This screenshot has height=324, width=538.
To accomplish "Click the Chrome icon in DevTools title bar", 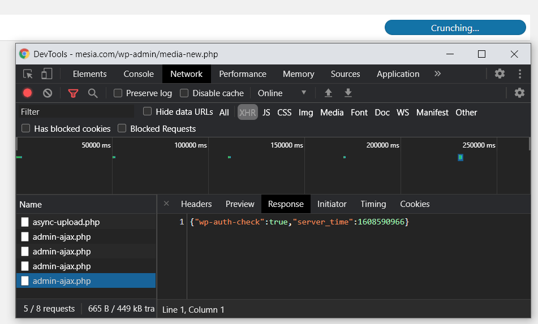I will (24, 54).
